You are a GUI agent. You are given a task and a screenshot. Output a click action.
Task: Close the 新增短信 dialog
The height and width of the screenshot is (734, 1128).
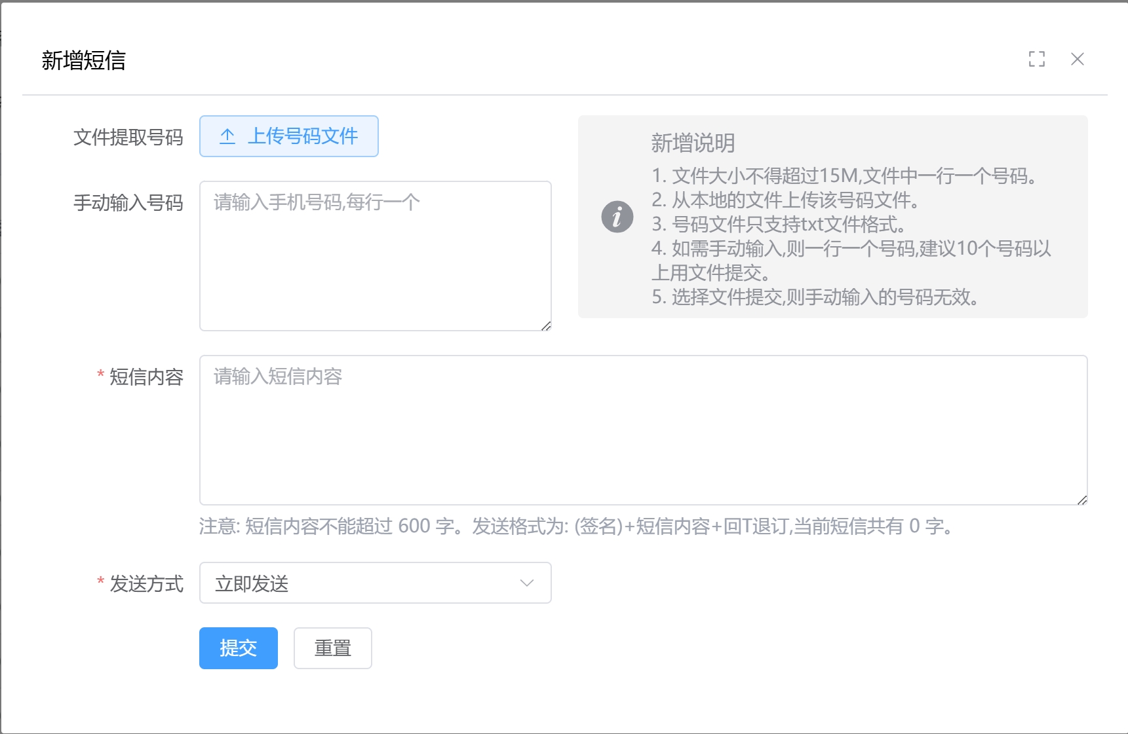1077,59
